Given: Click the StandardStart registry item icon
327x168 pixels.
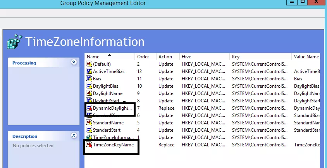Looking at the screenshot, I should 89,130.
